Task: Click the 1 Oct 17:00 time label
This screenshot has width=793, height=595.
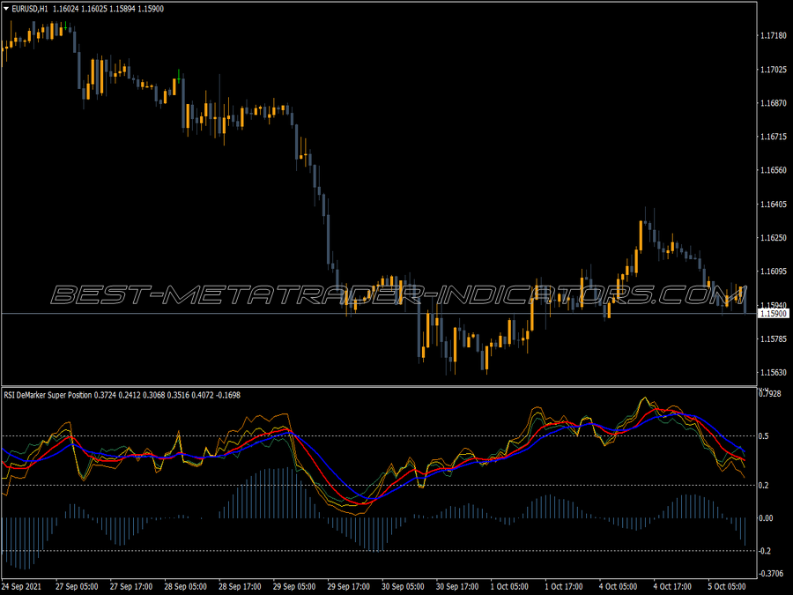Action: [x=564, y=586]
